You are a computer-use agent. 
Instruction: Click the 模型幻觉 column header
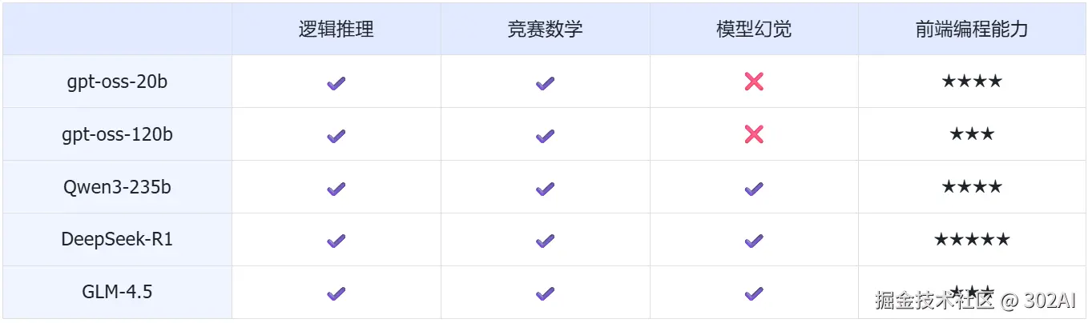pyautogui.click(x=754, y=30)
